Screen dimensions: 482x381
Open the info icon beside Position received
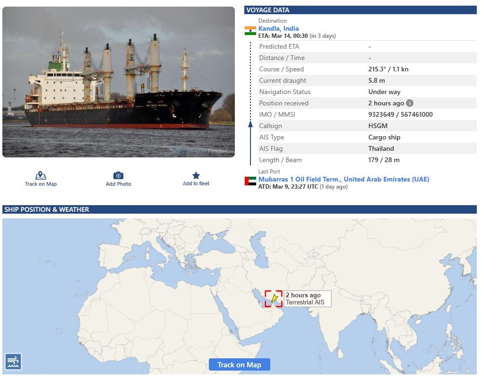[410, 103]
